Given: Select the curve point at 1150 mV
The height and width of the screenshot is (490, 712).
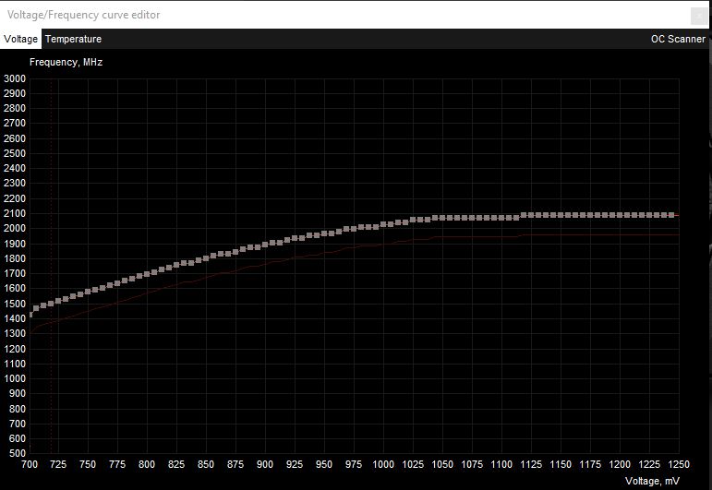Looking at the screenshot, I should coord(561,215).
